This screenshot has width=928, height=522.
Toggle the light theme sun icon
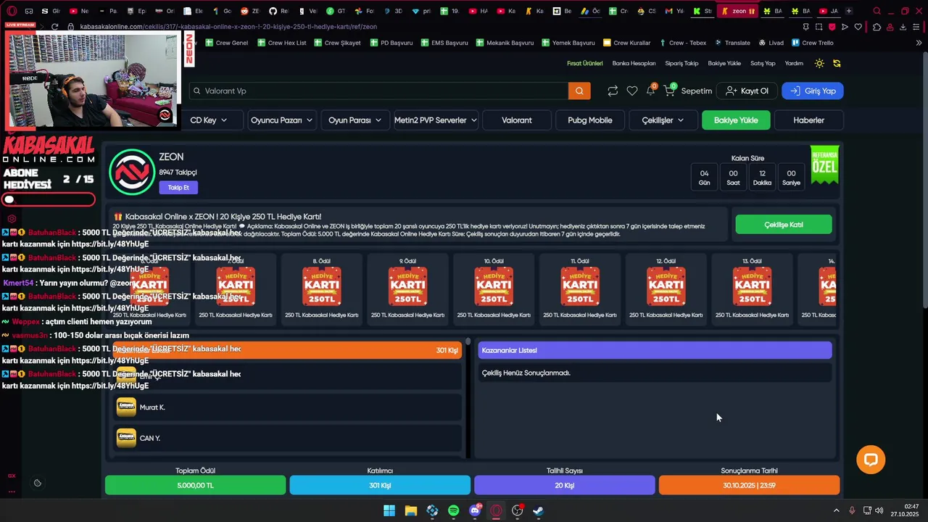coord(819,63)
